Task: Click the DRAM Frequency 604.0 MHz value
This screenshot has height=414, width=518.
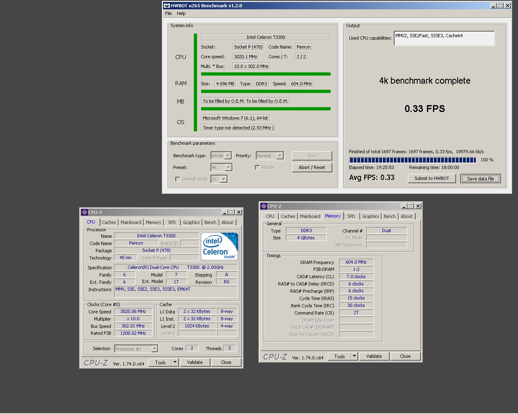Action: (x=356, y=262)
